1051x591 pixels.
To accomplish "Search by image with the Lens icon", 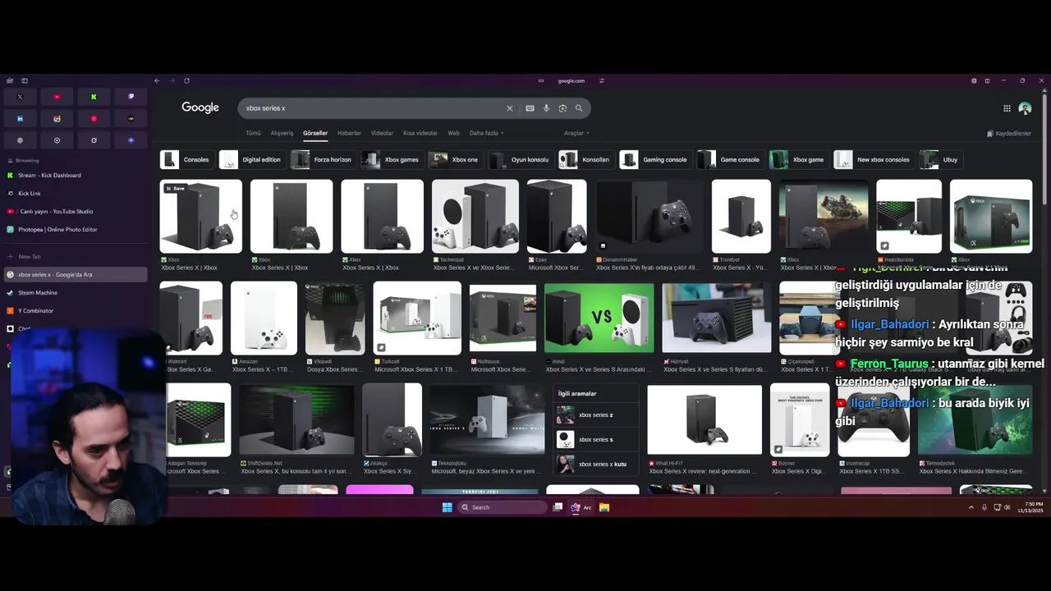I will (562, 108).
